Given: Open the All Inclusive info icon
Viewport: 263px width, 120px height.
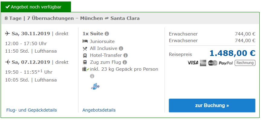Looking at the screenshot, I should (x=121, y=48).
